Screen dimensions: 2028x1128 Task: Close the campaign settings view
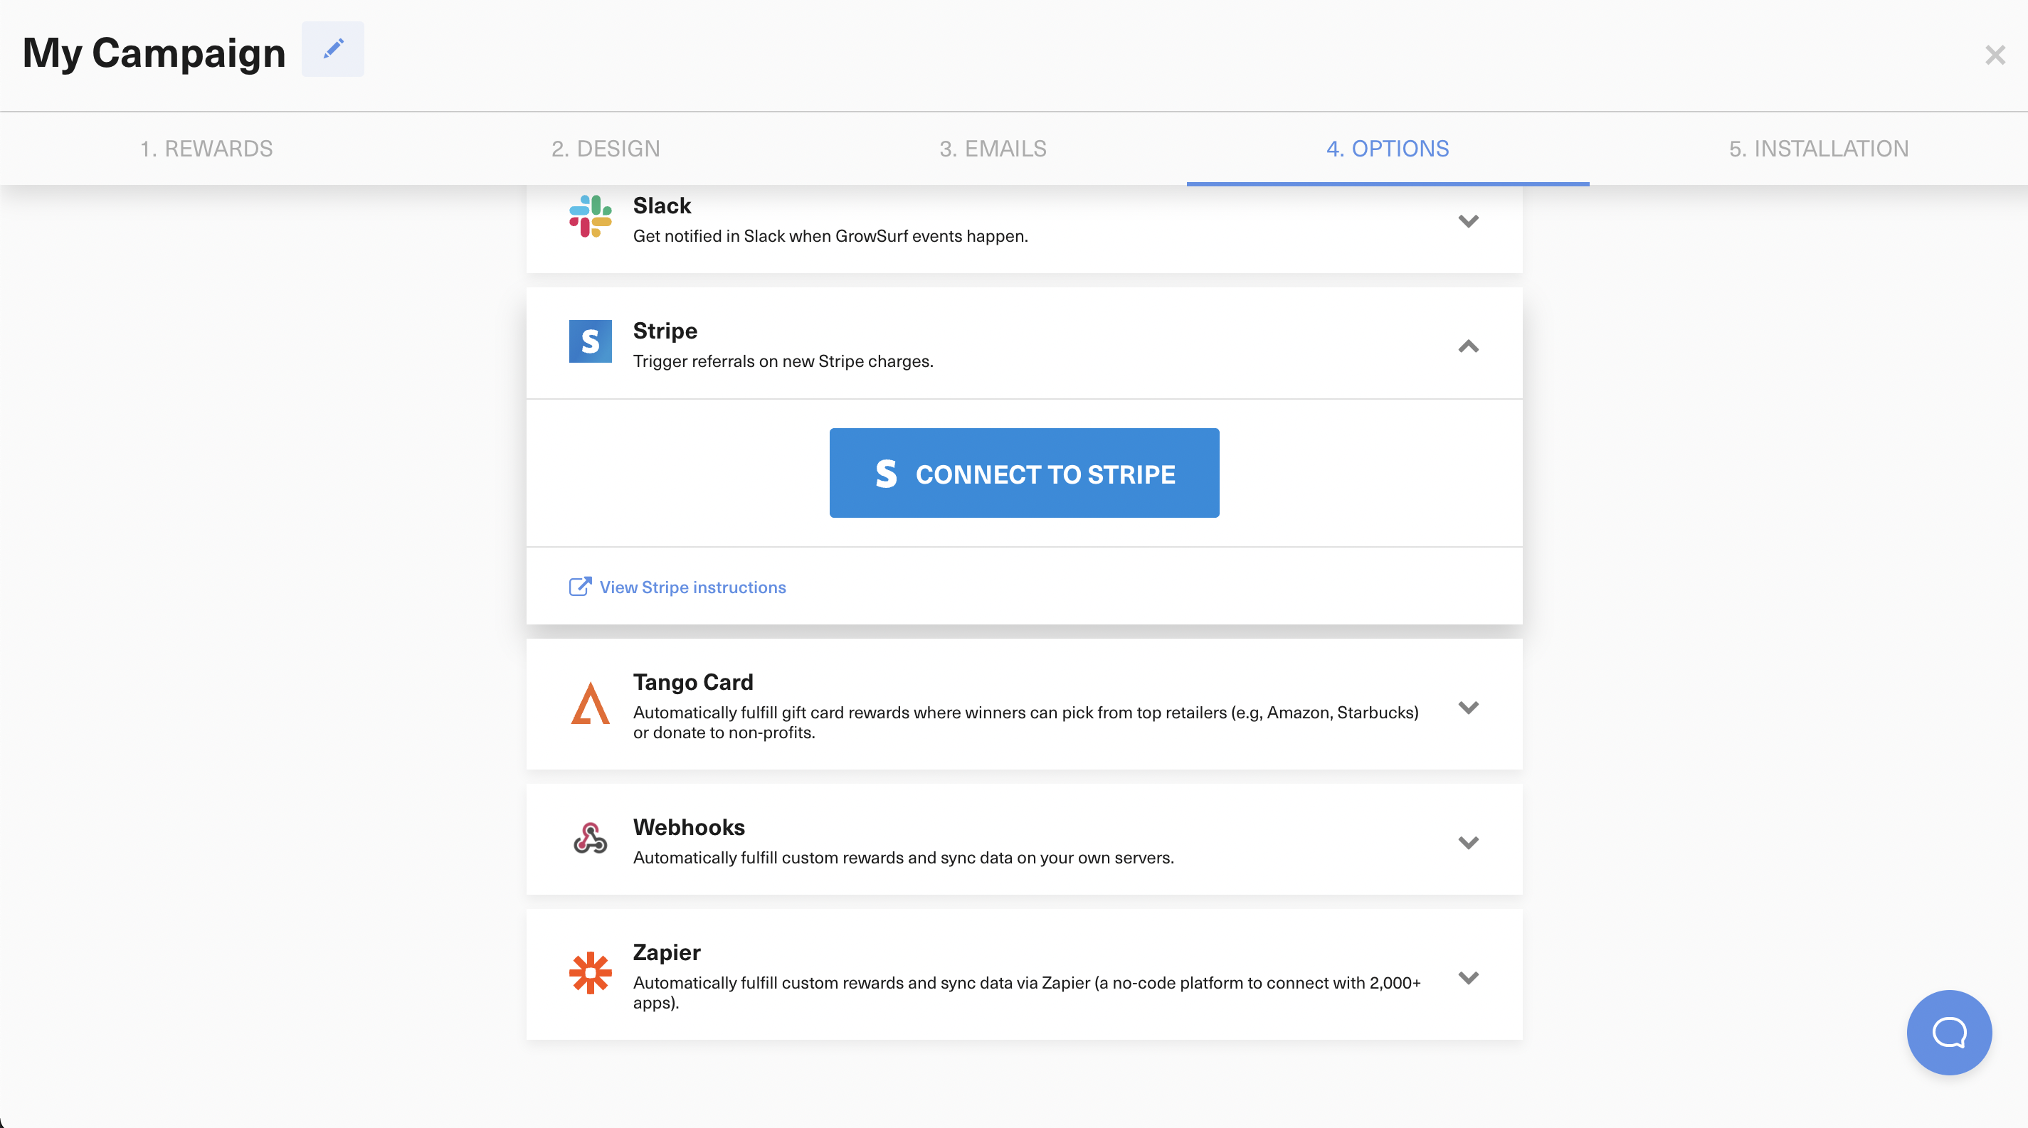pyautogui.click(x=1995, y=54)
